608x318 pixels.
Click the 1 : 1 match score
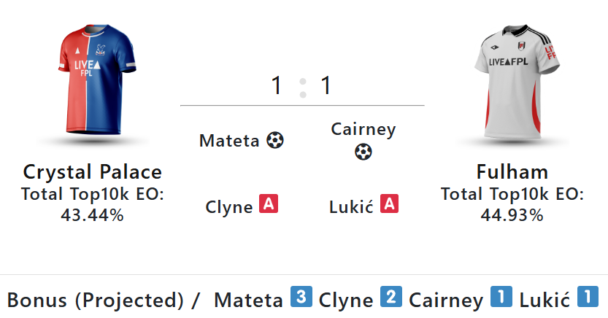pyautogui.click(x=301, y=86)
